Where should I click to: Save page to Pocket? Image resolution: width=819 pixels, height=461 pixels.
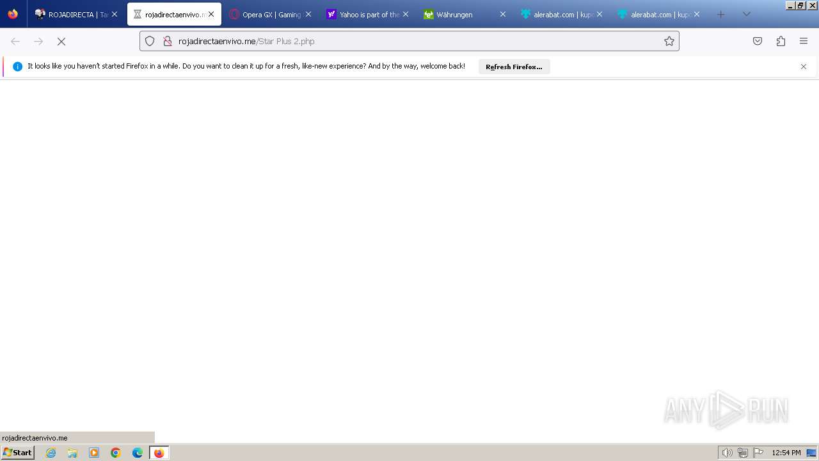[758, 41]
